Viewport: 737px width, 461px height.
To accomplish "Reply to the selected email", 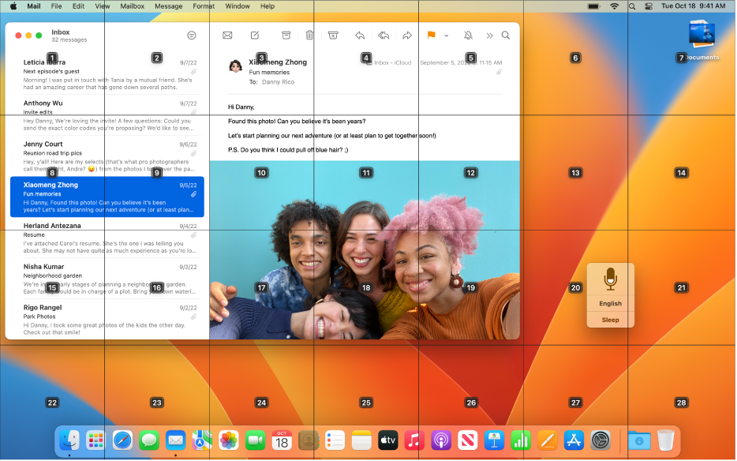I will point(361,36).
